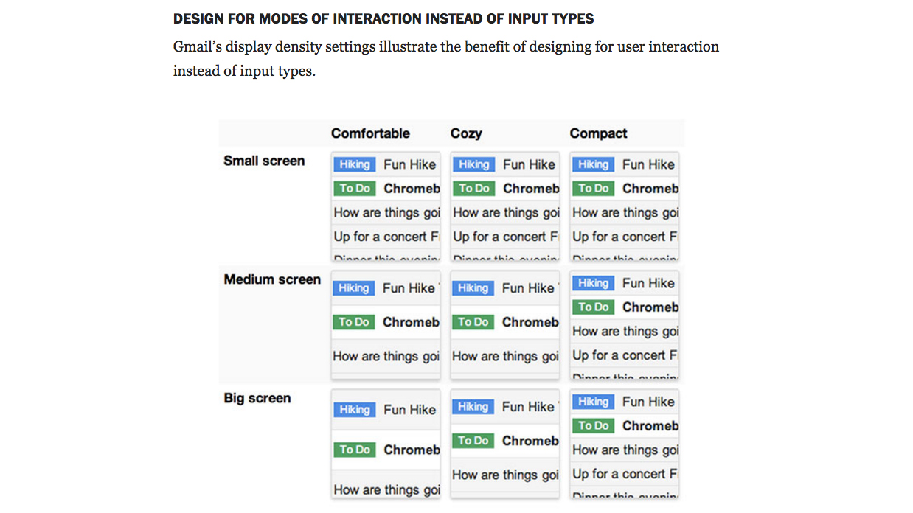
Task: Click the How are things email in Cozy Big screen
Action: click(x=504, y=475)
